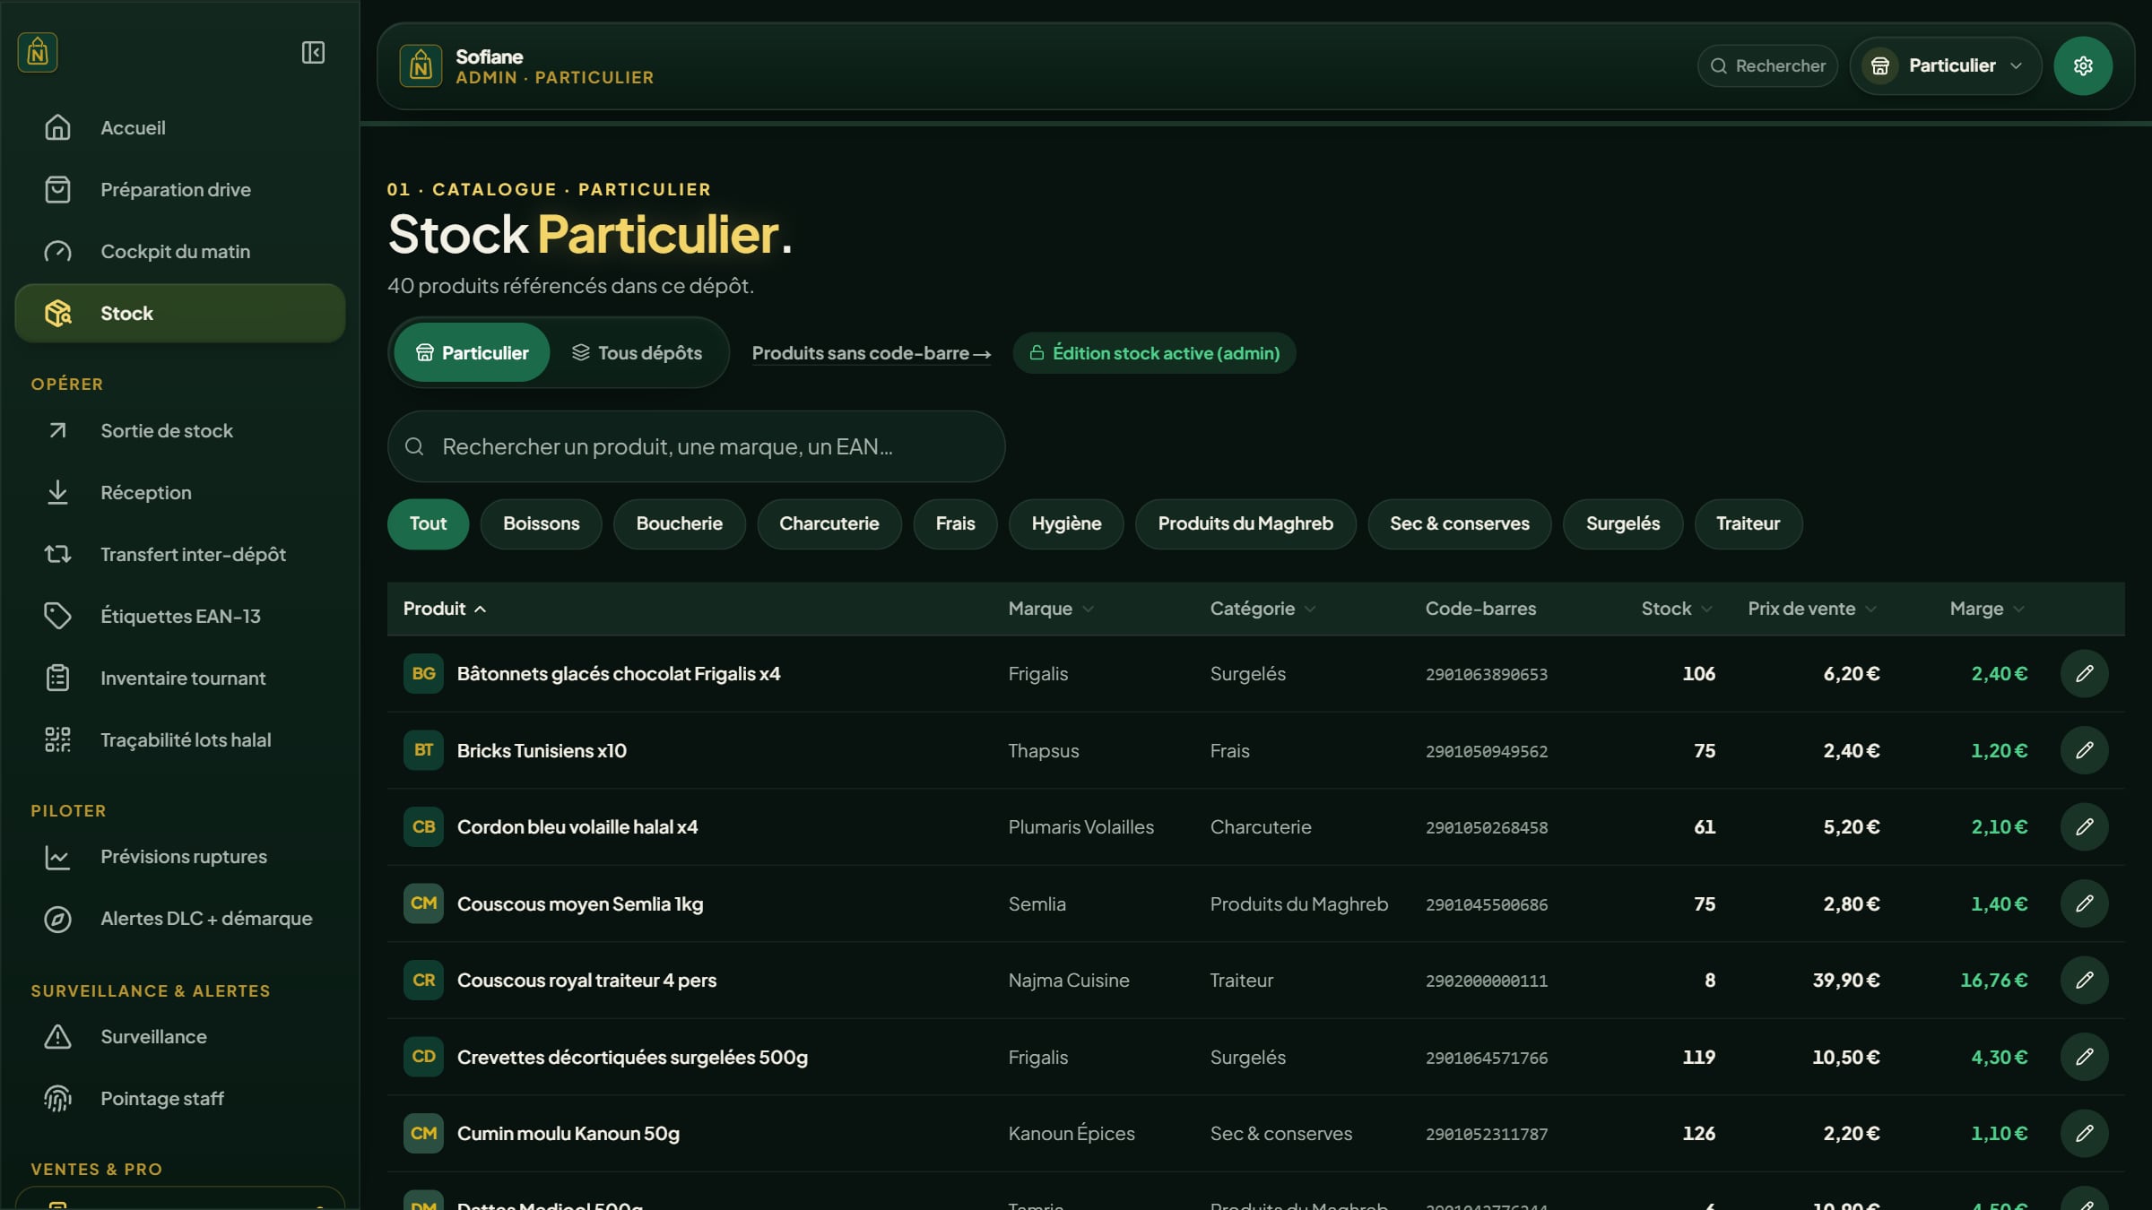This screenshot has height=1210, width=2152.
Task: Open Préparation drive page
Action: (179, 190)
